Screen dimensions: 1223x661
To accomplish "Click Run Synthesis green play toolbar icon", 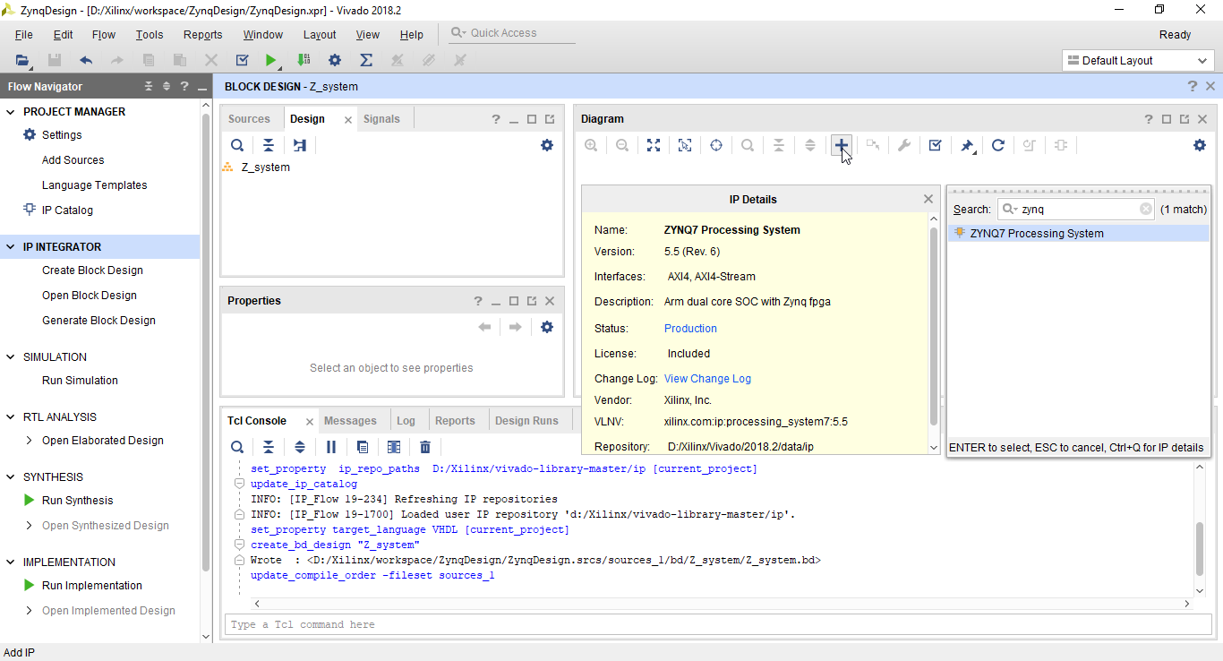I will coord(270,60).
